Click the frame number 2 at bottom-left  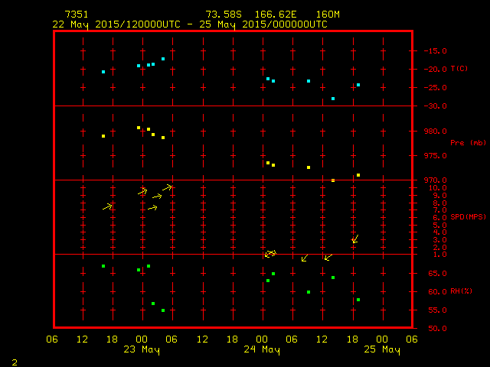[14, 361]
